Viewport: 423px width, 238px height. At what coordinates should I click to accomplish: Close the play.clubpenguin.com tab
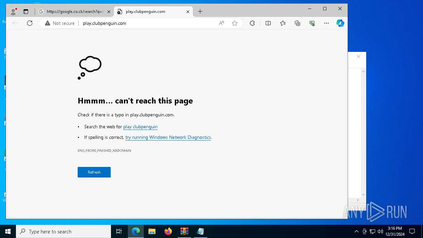188,12
